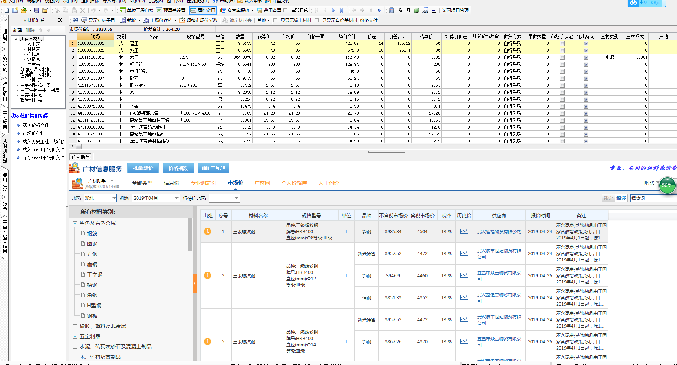Click 显示对应子目 button

pos(98,20)
